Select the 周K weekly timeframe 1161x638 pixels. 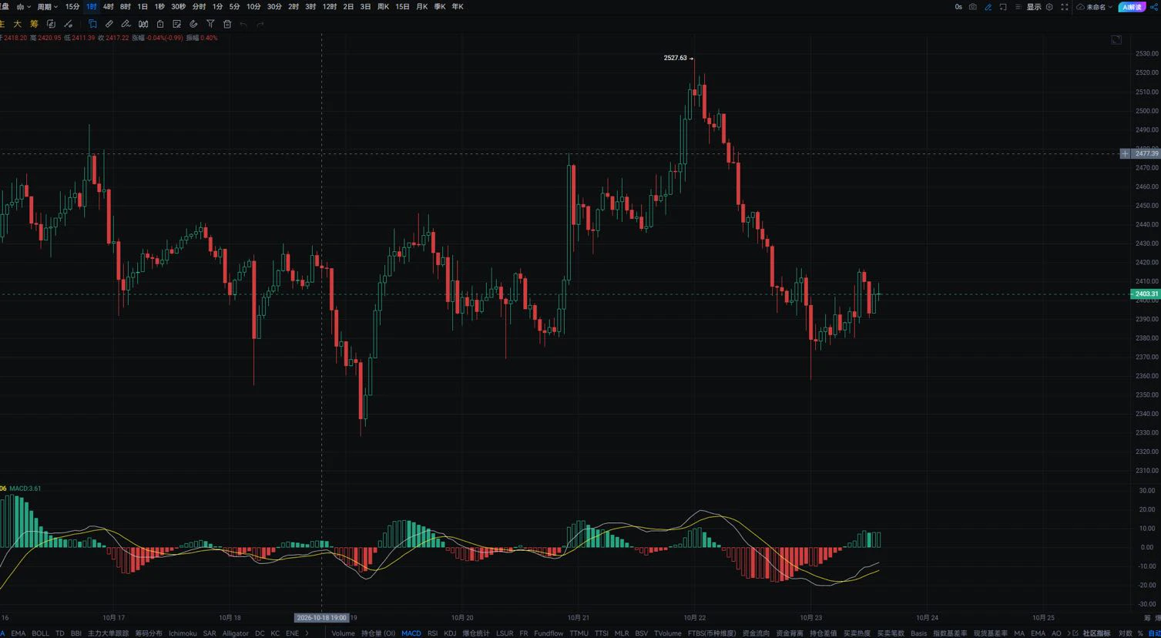pos(383,7)
